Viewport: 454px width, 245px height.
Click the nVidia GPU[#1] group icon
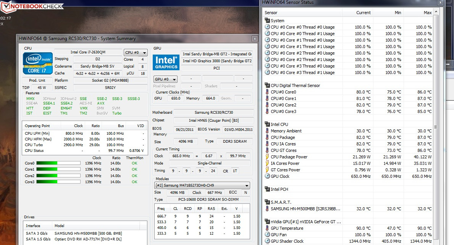[267, 222]
